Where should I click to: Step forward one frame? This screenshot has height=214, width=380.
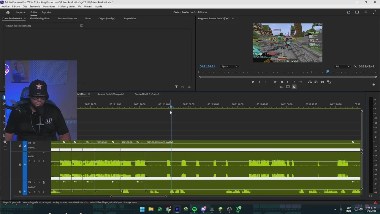[x=294, y=82]
